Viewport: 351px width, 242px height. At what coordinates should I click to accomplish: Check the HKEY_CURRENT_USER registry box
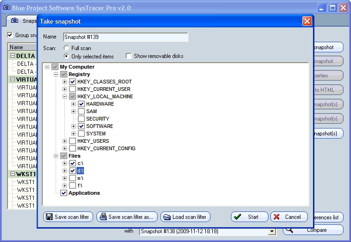pos(72,89)
